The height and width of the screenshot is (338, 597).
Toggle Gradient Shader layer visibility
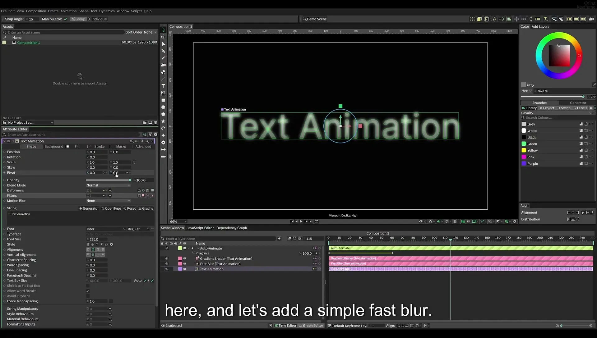pos(167,258)
